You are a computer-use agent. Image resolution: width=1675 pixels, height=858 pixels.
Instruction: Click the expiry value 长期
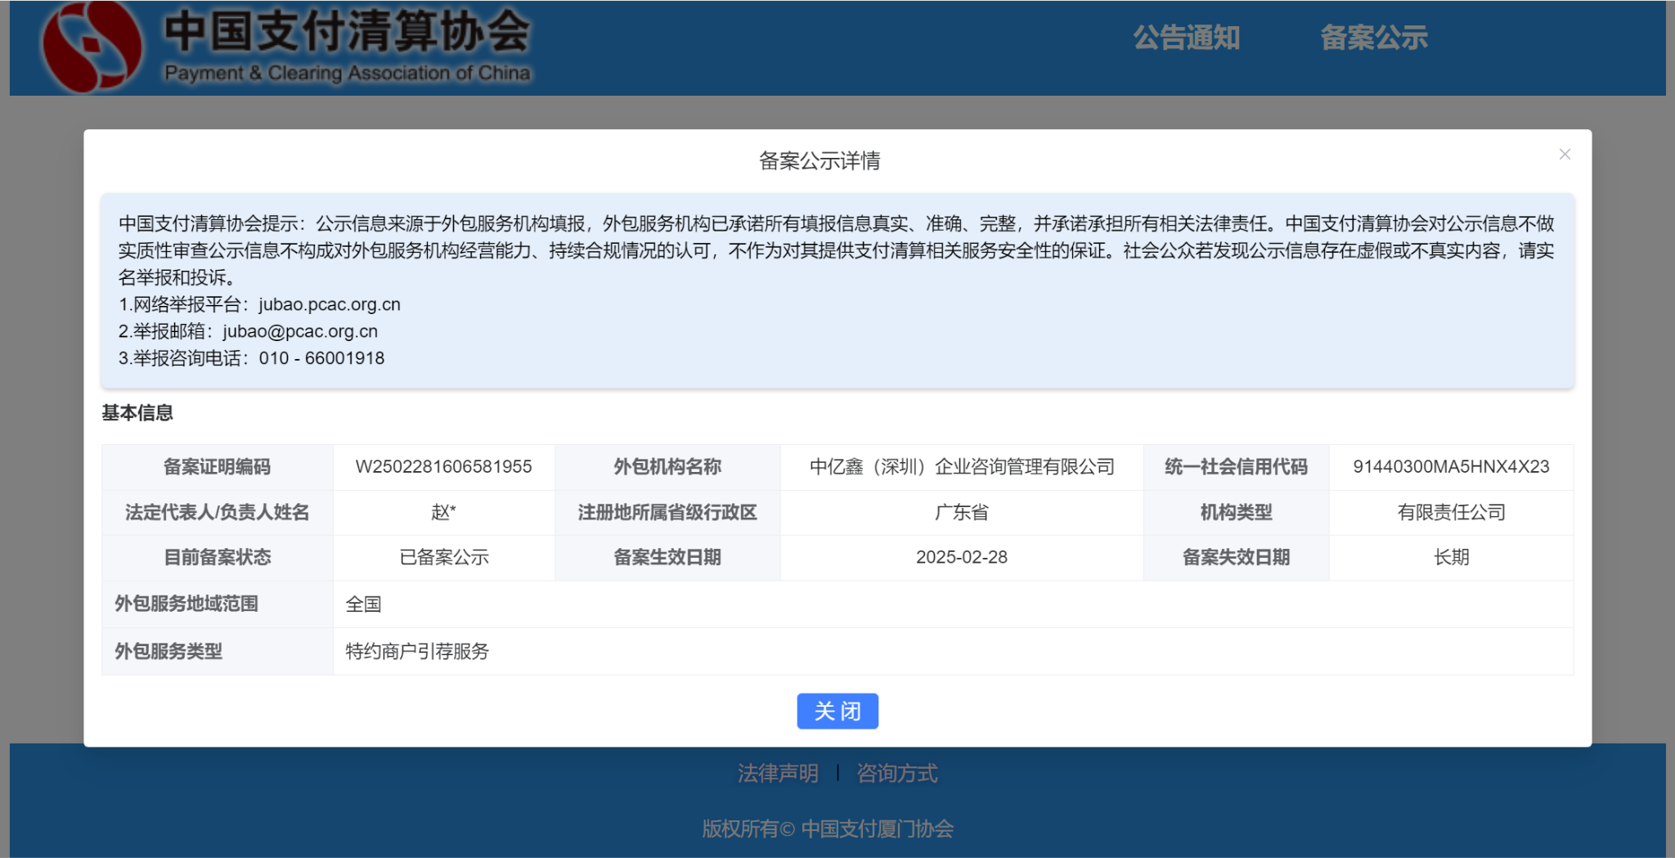click(x=1451, y=557)
